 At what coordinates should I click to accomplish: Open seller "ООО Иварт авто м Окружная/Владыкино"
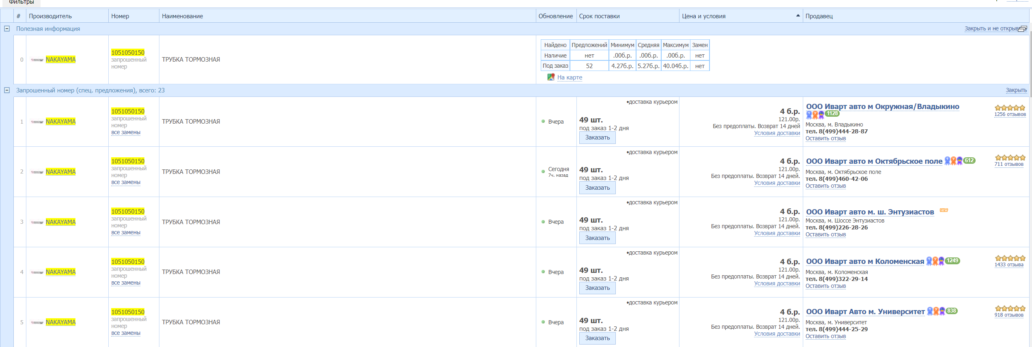(x=883, y=107)
